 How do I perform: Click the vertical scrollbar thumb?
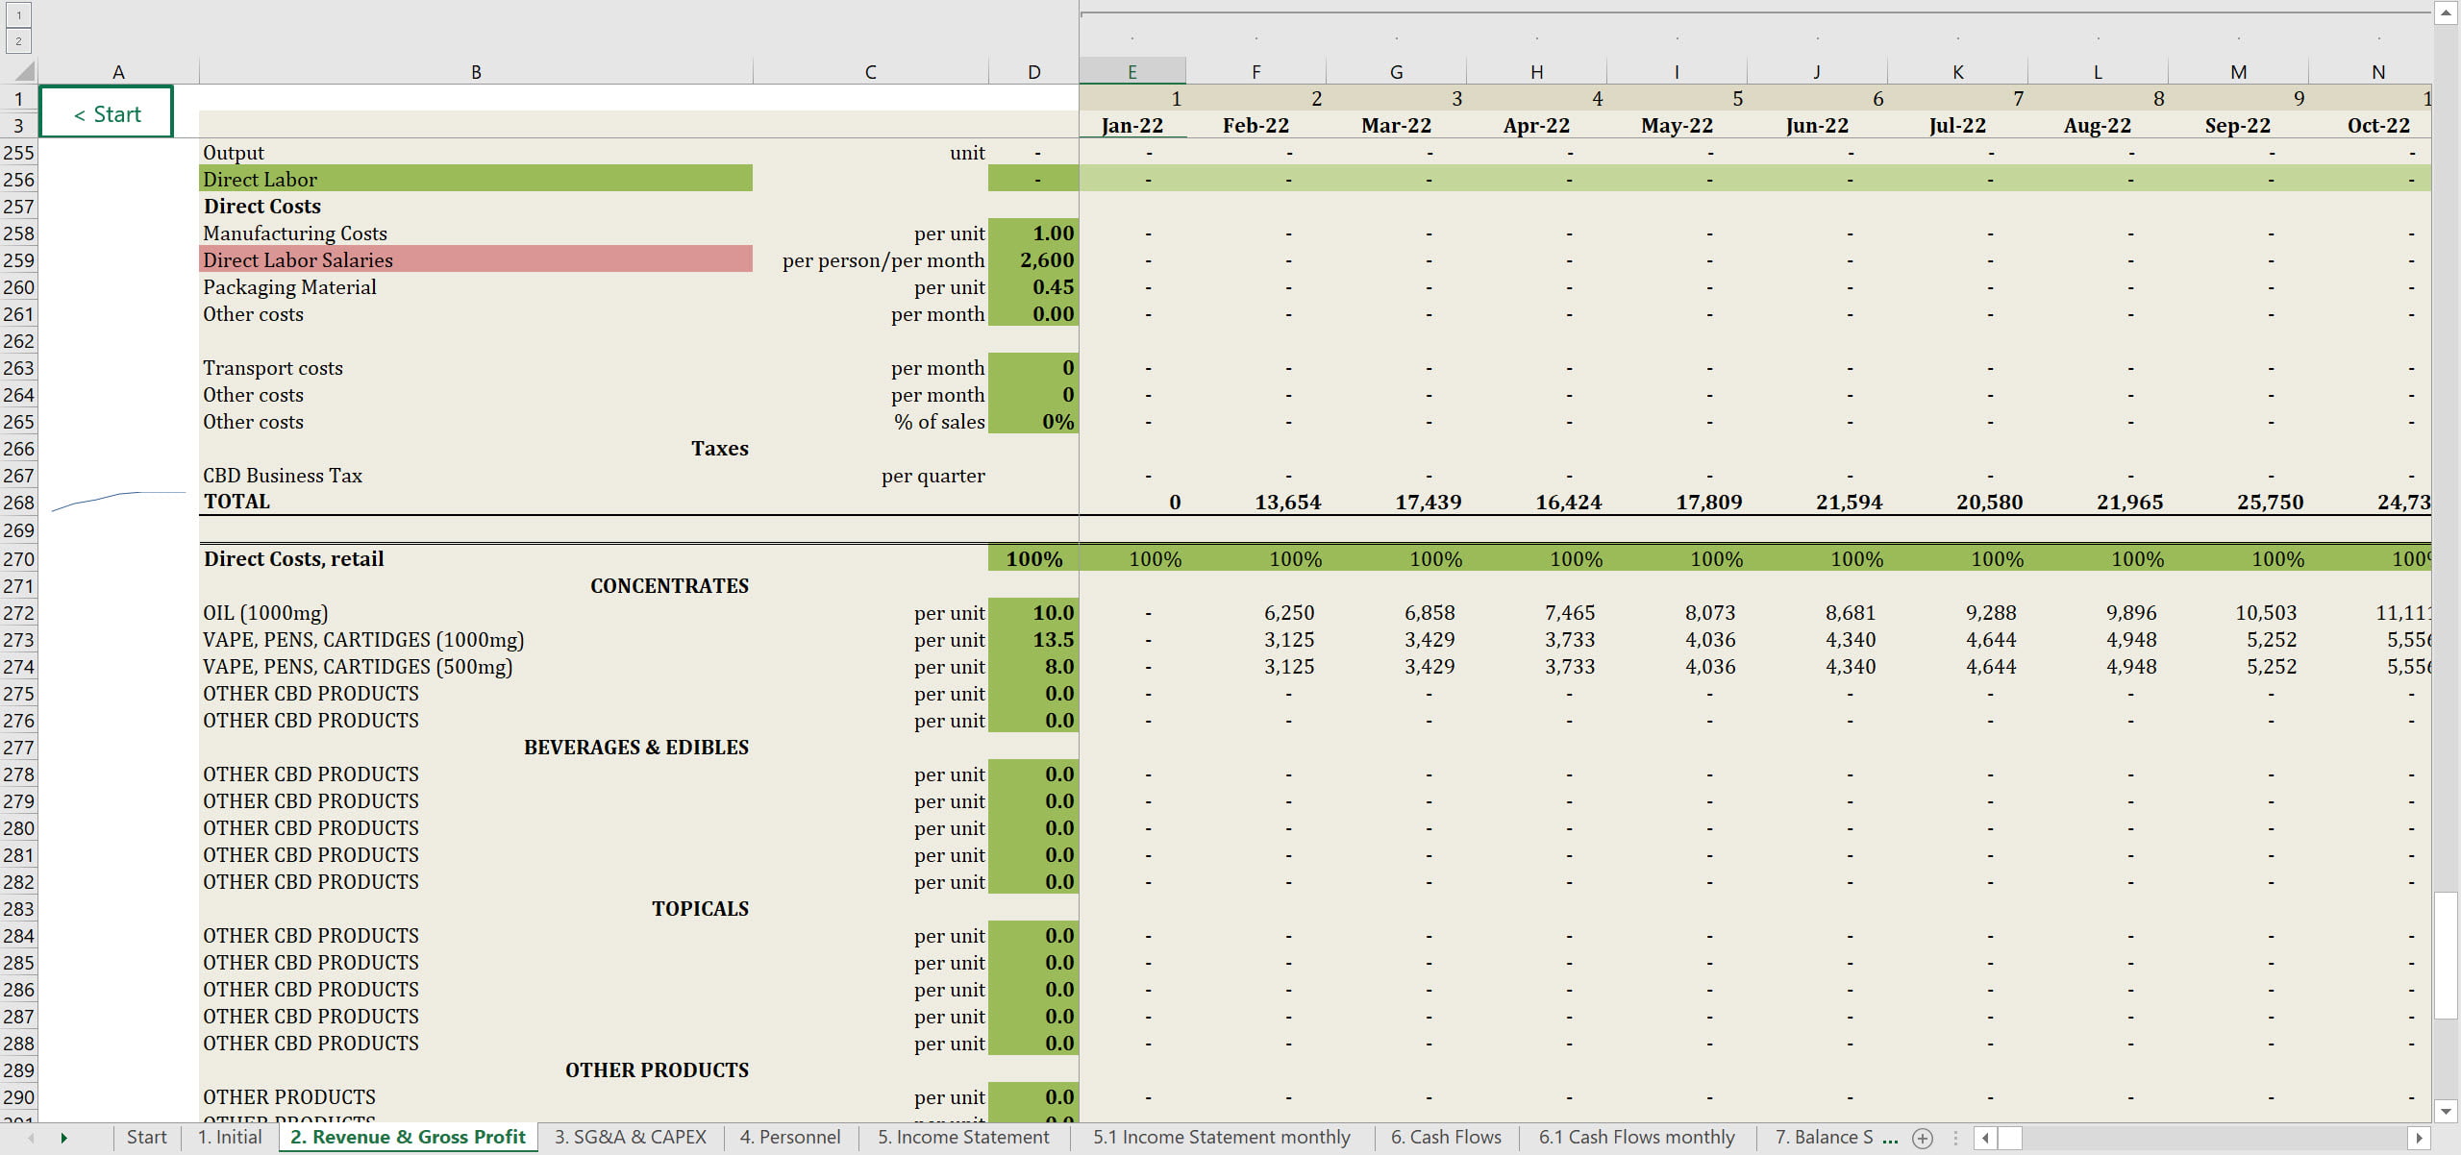2447,954
